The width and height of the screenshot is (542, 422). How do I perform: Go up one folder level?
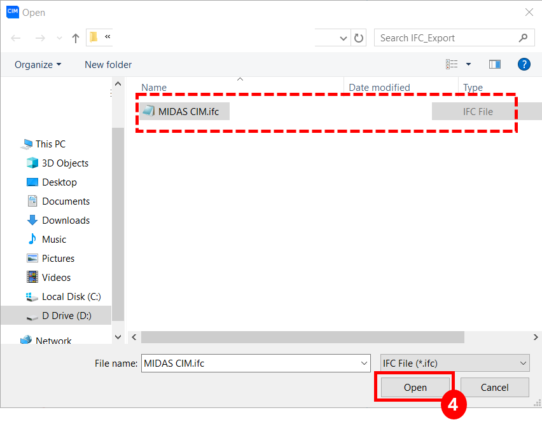tap(75, 38)
